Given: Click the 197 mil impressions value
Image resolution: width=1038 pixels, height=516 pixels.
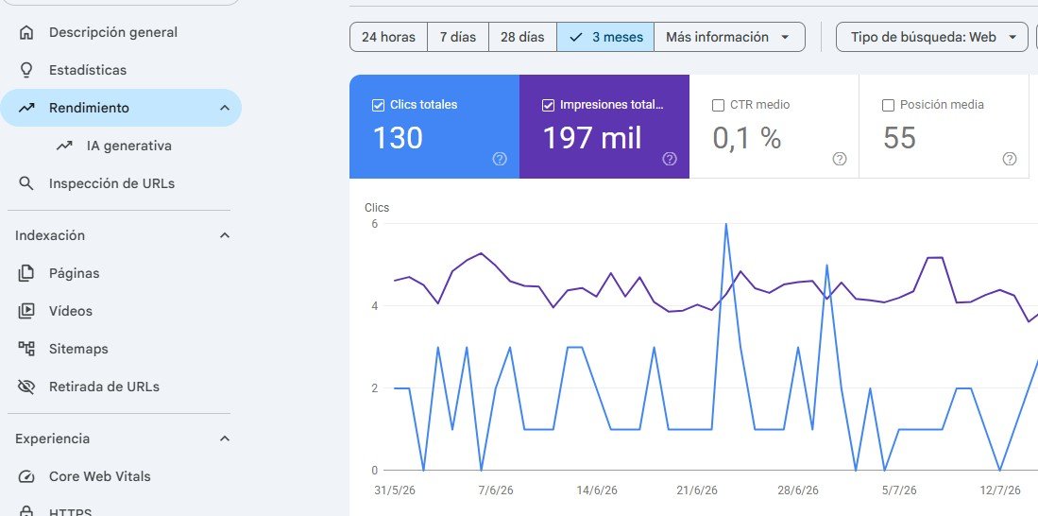Looking at the screenshot, I should [592, 138].
